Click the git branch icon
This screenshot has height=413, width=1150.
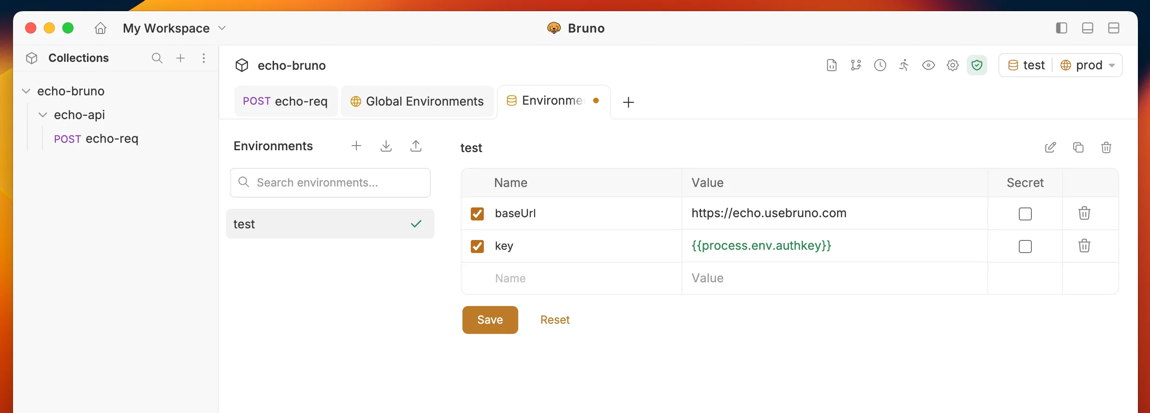(856, 65)
